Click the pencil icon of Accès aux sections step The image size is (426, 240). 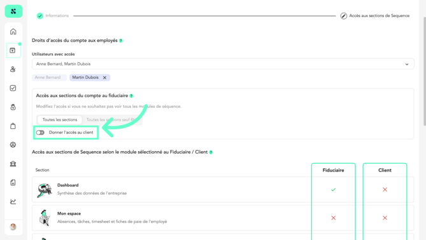pyautogui.click(x=344, y=16)
